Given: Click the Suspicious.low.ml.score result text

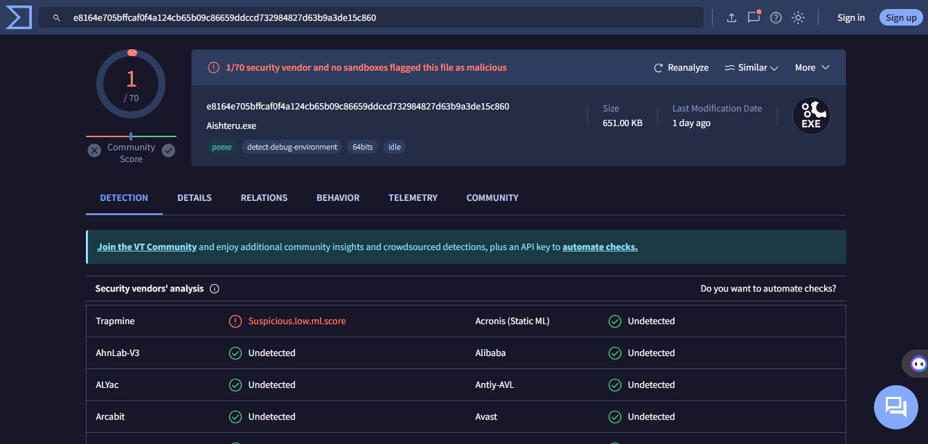Looking at the screenshot, I should click(x=297, y=321).
